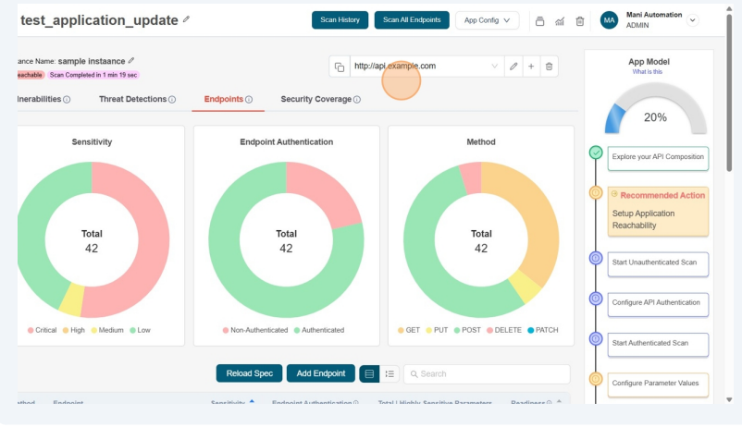
Task: Switch to table view toggle
Action: click(x=369, y=373)
